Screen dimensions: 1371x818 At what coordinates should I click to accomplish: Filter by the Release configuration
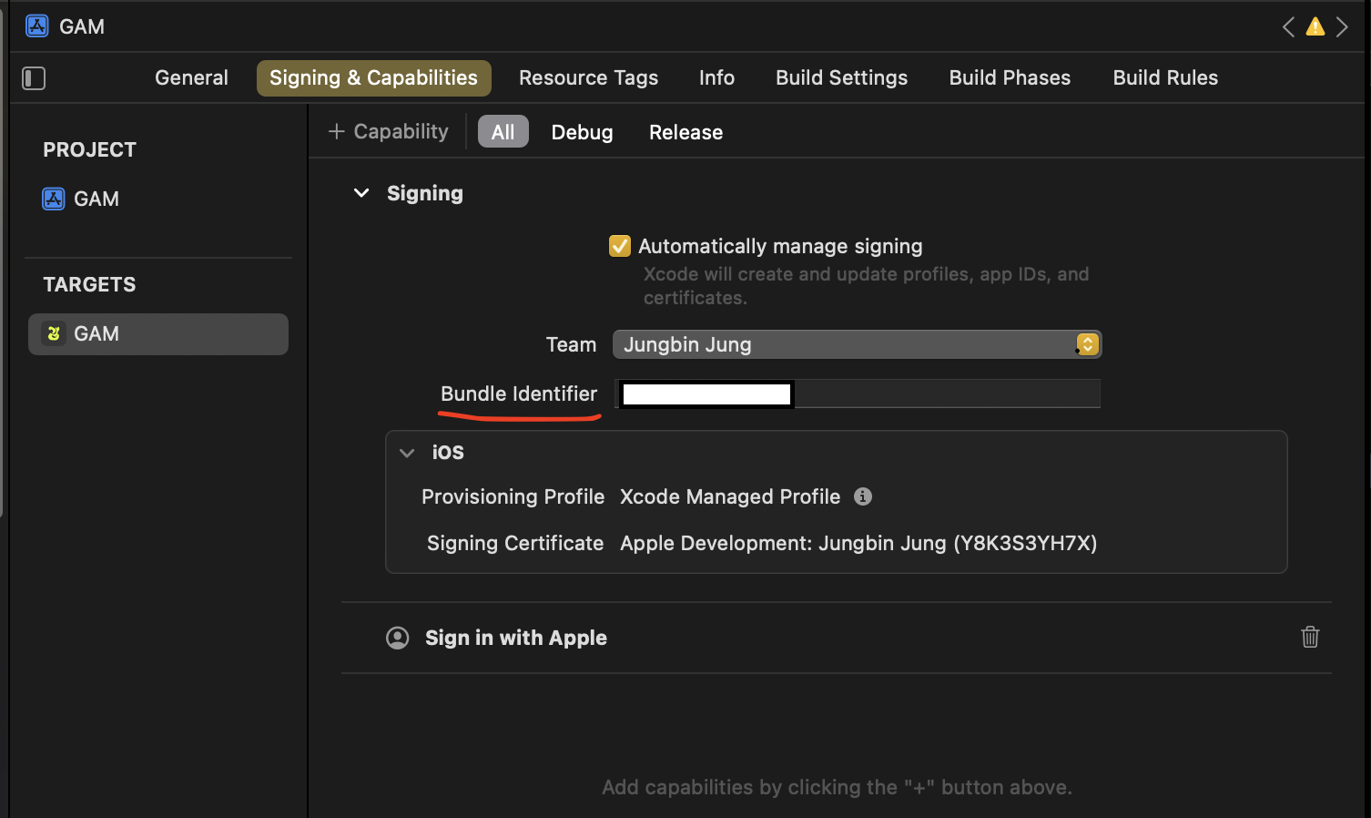coord(685,132)
